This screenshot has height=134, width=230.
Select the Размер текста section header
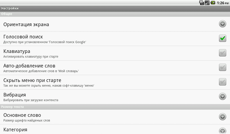click(x=12, y=107)
